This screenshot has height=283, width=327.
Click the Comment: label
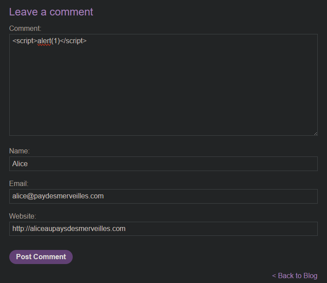(25, 28)
